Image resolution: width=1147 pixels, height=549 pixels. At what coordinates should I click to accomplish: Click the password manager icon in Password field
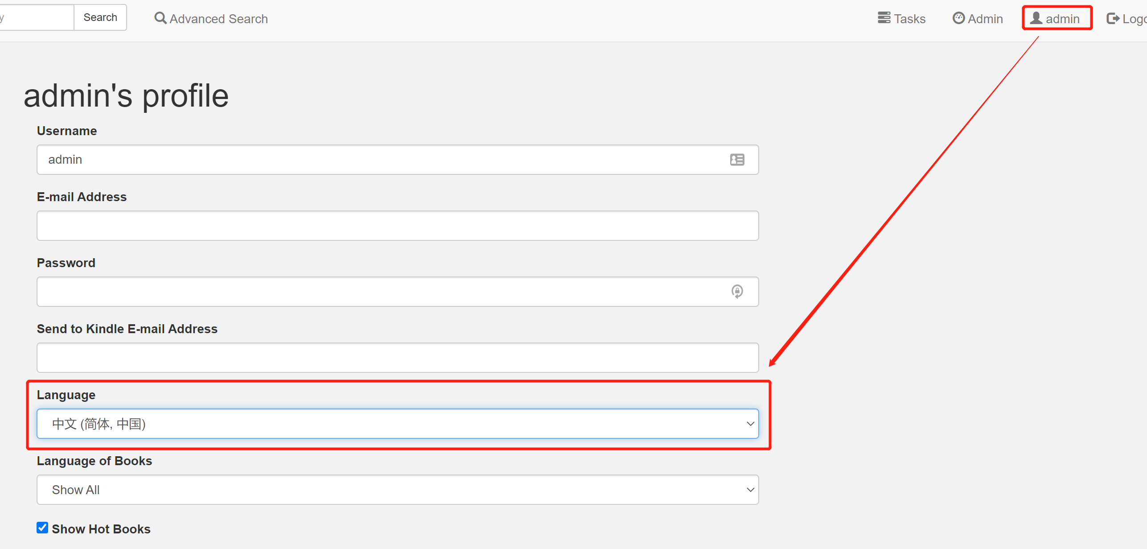click(737, 292)
